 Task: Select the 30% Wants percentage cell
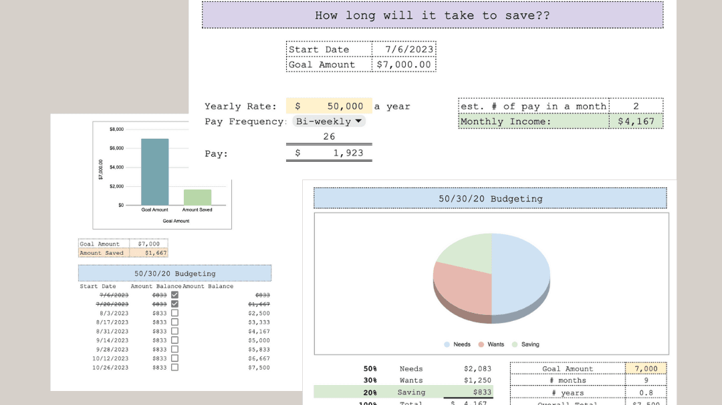coord(370,380)
